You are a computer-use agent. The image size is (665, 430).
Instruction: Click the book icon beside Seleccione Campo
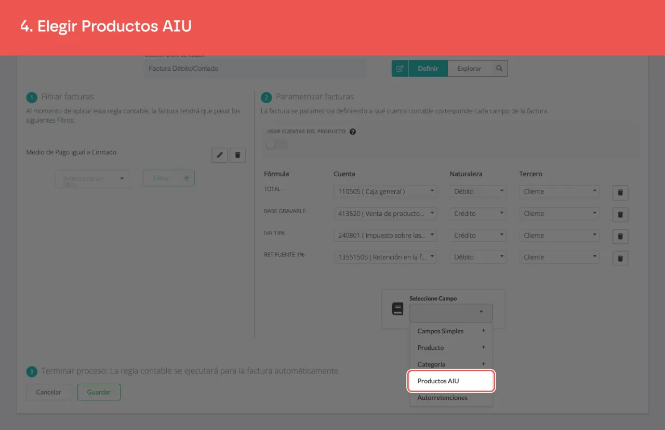(397, 309)
